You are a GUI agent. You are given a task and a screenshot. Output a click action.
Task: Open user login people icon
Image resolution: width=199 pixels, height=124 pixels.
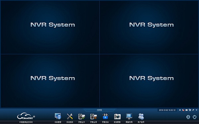pyautogui.click(x=141, y=116)
